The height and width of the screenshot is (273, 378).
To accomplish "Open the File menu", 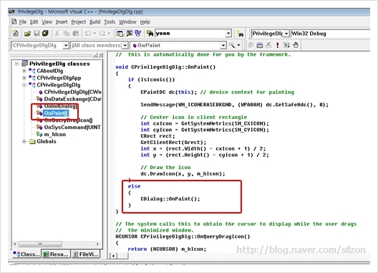I will click(23, 22).
